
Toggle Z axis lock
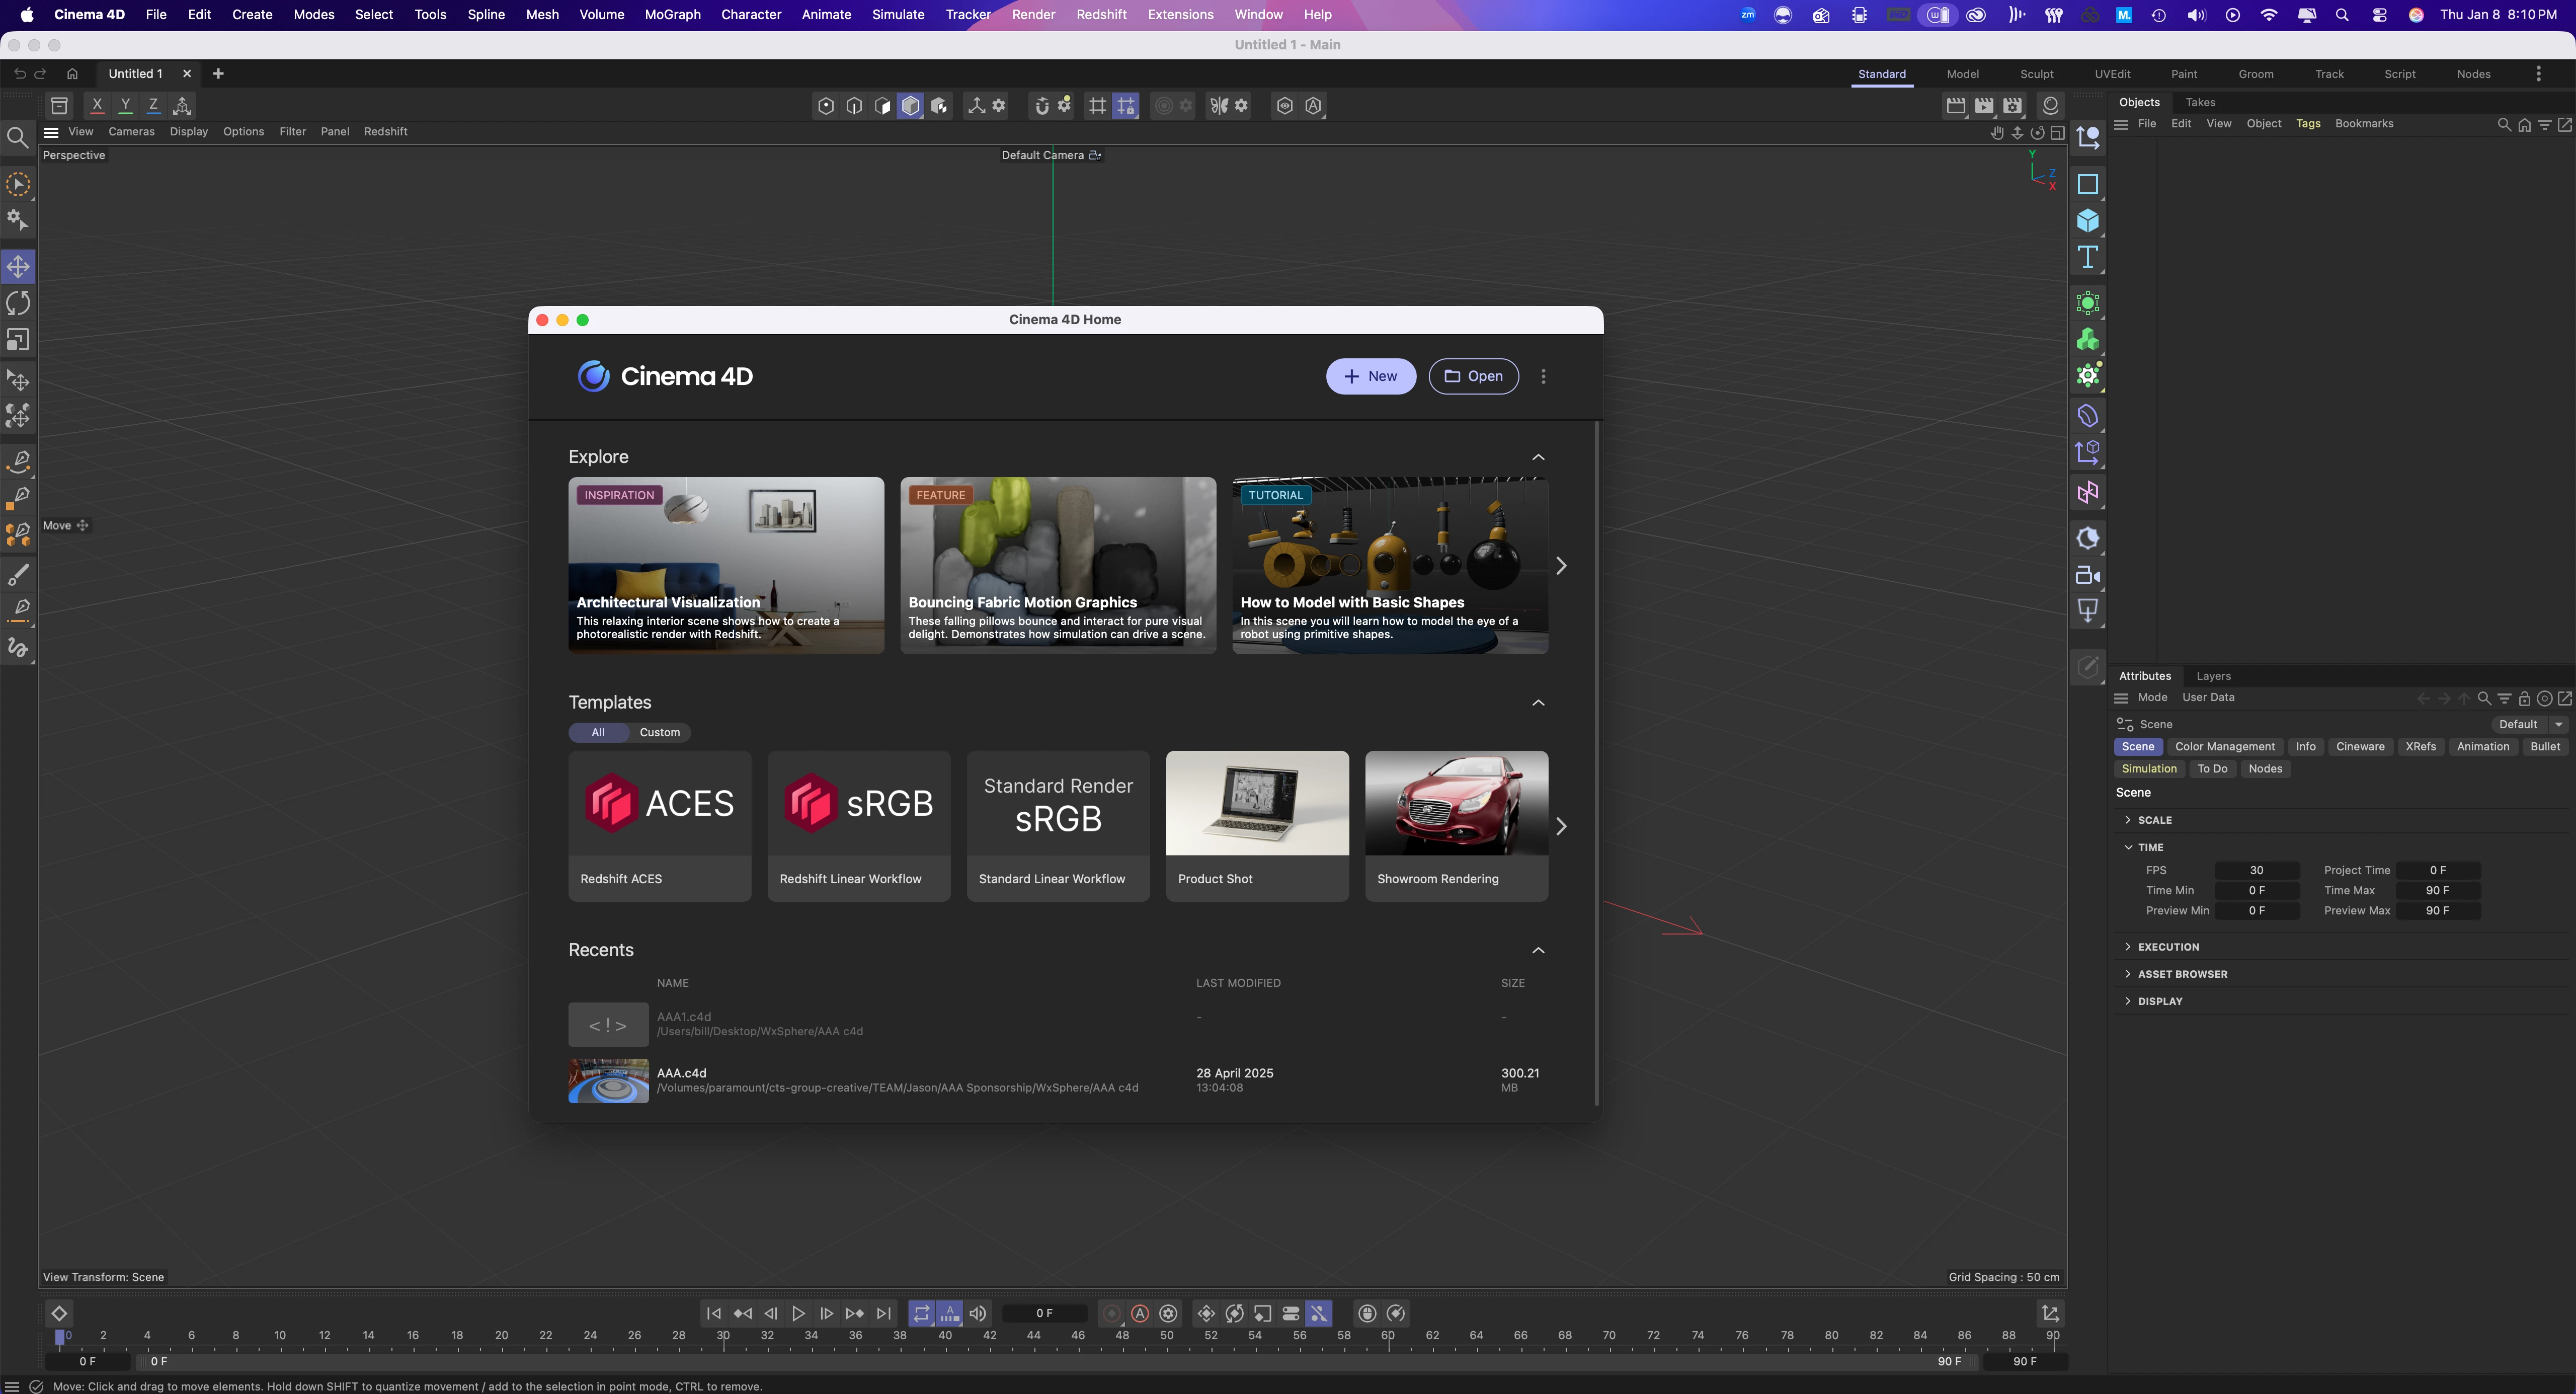coord(153,105)
